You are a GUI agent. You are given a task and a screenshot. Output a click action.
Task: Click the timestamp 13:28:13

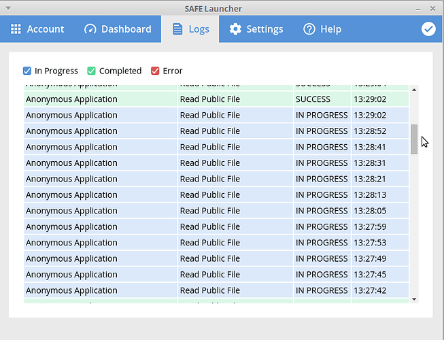(370, 194)
